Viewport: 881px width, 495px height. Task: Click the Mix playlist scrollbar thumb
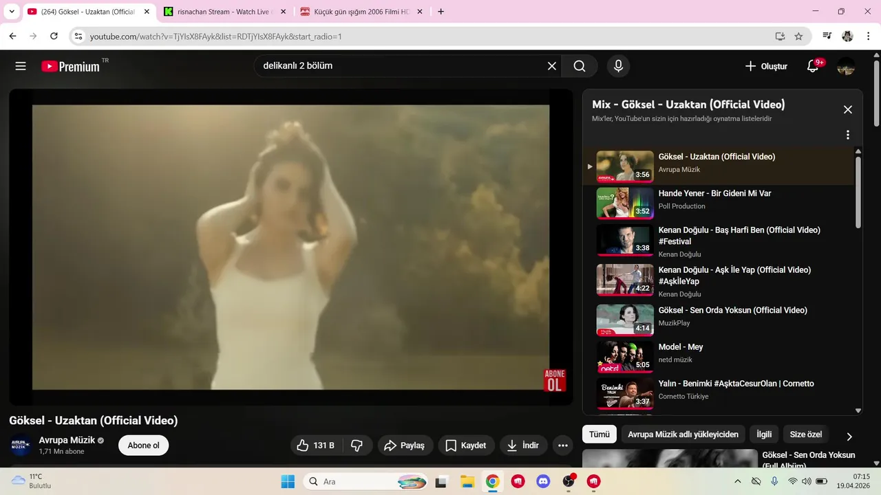pyautogui.click(x=858, y=192)
